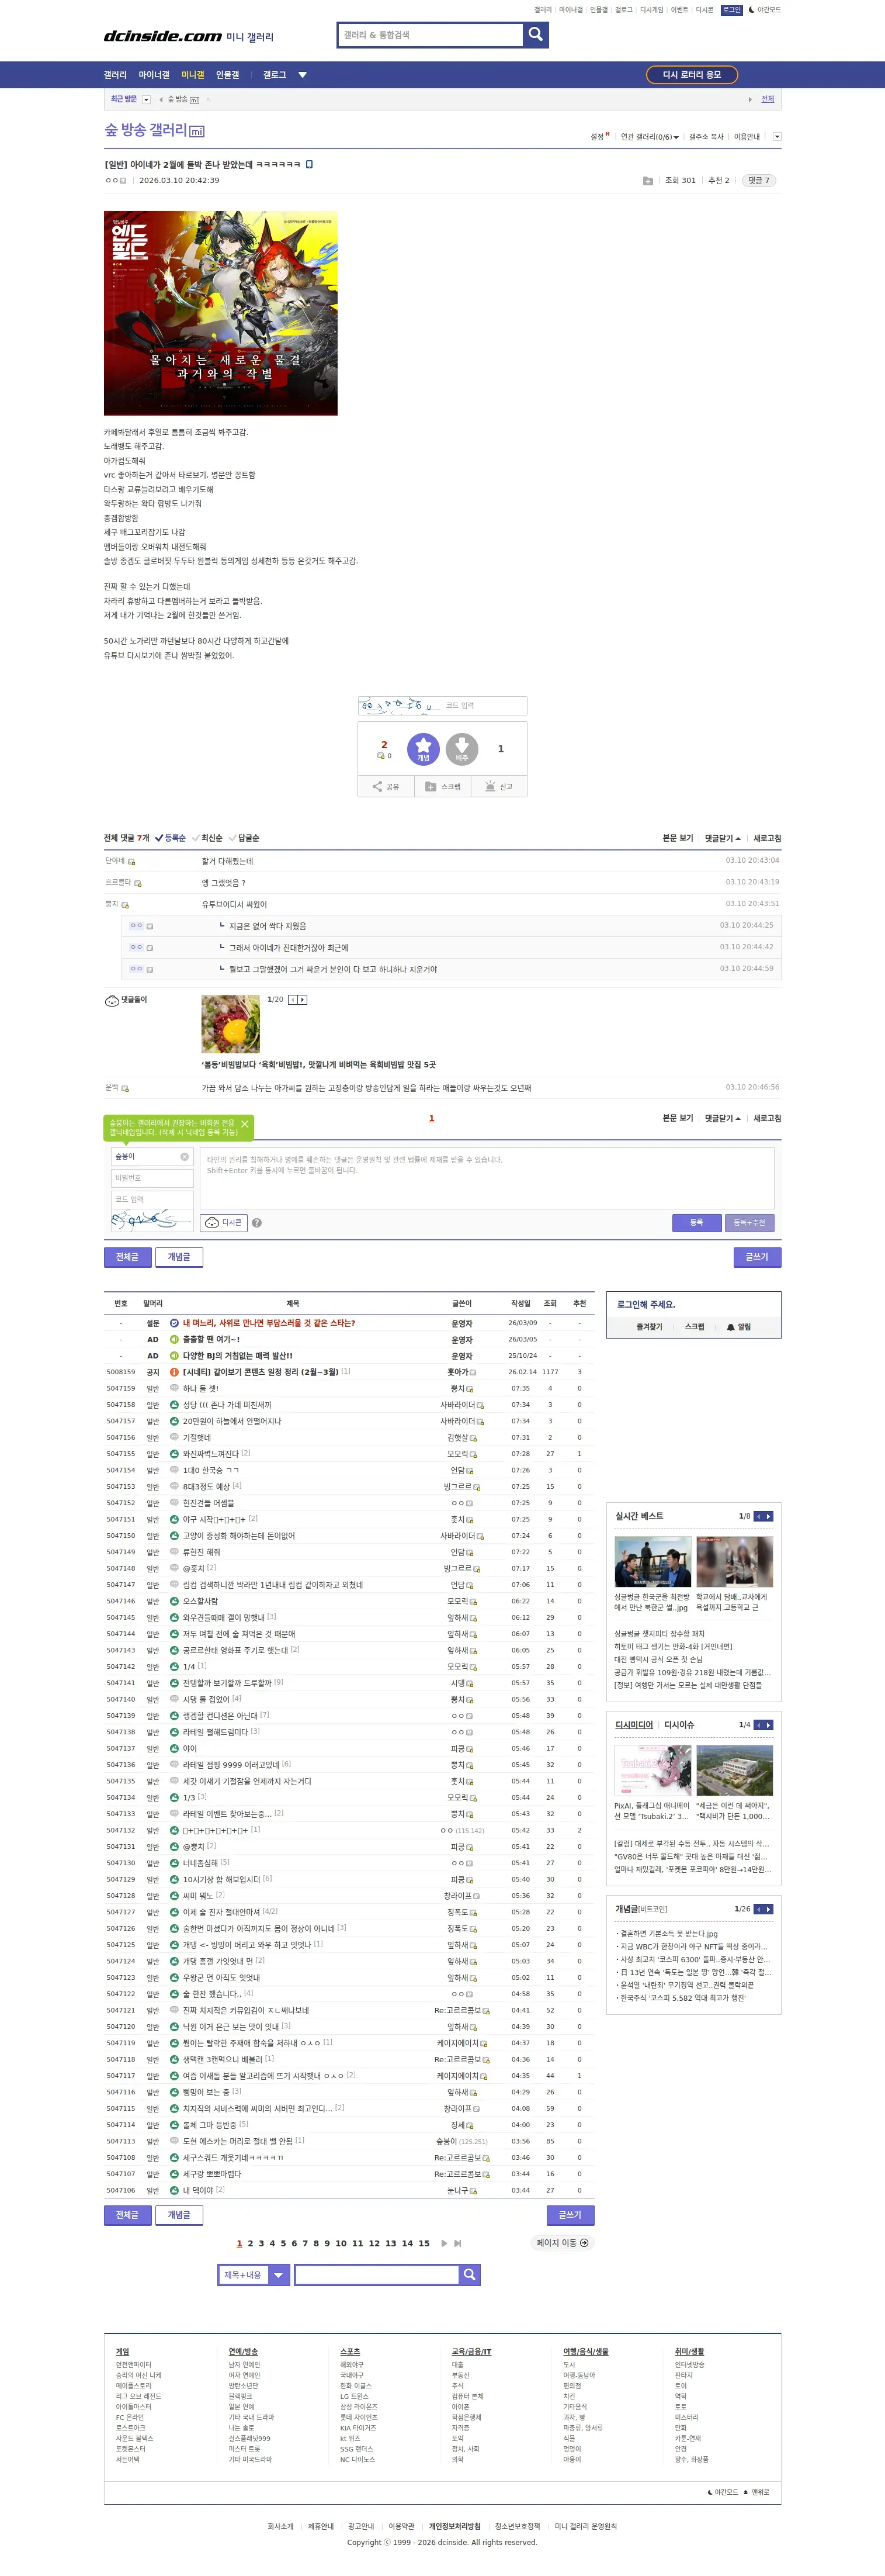Select the 전체글 tab above the list
This screenshot has width=885, height=2576.
click(x=127, y=1257)
